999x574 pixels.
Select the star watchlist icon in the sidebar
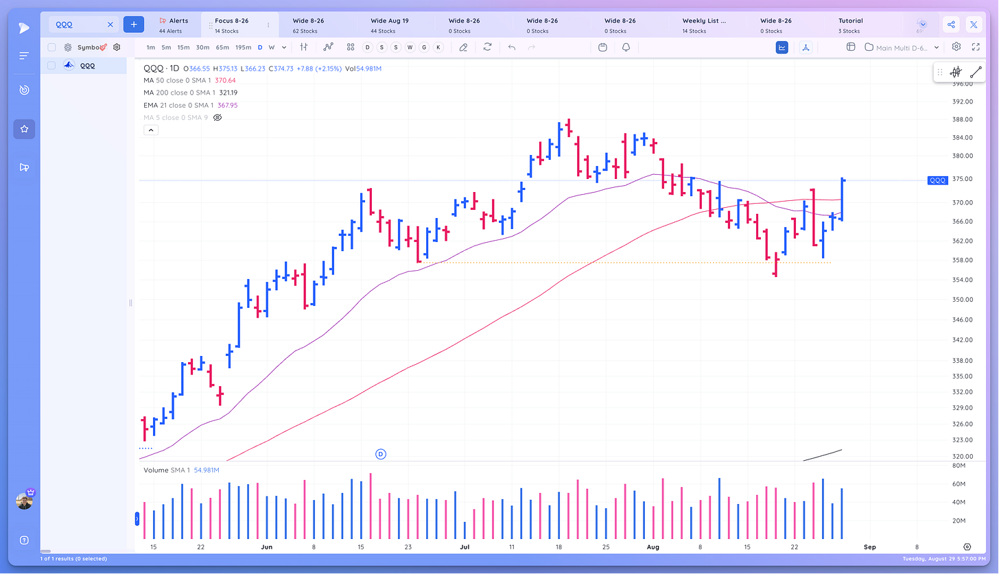pos(24,129)
